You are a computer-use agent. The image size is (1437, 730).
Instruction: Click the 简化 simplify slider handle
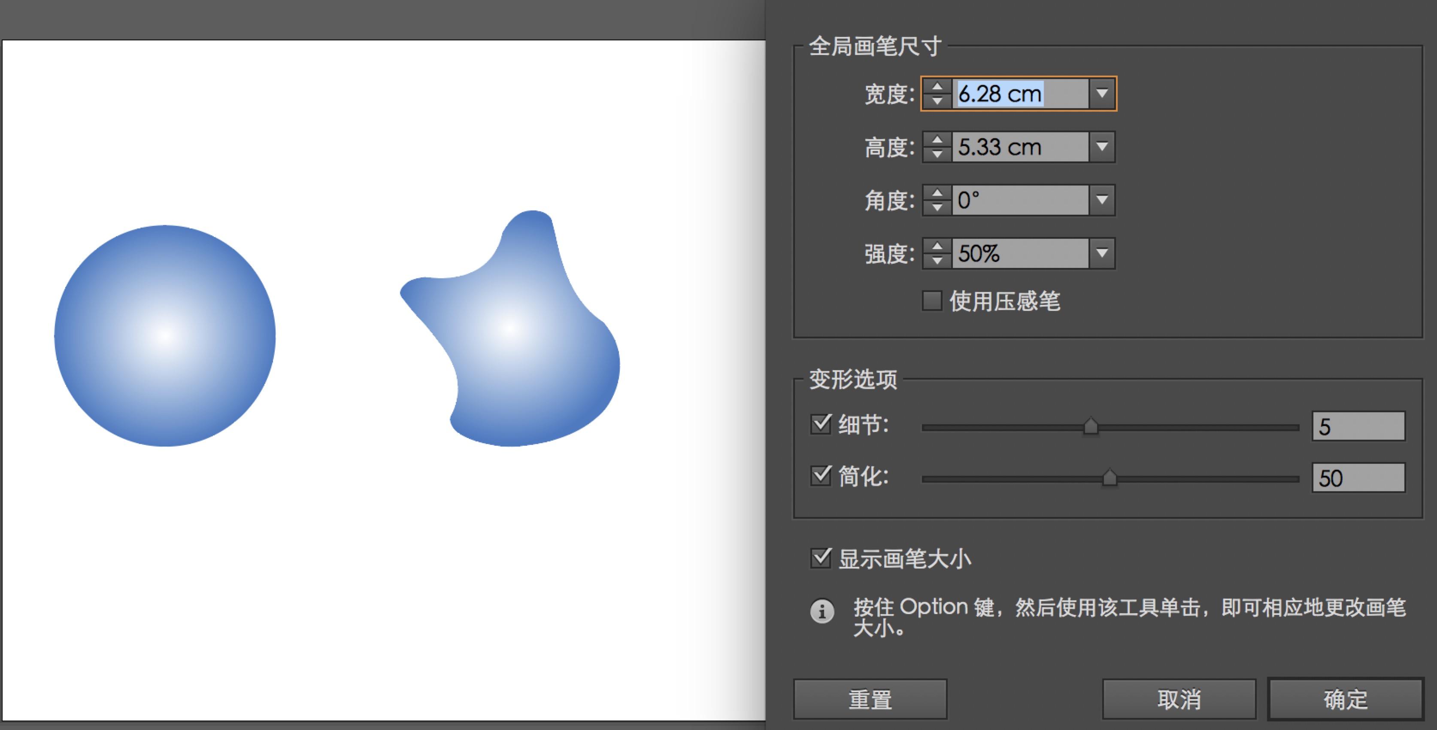point(1110,478)
